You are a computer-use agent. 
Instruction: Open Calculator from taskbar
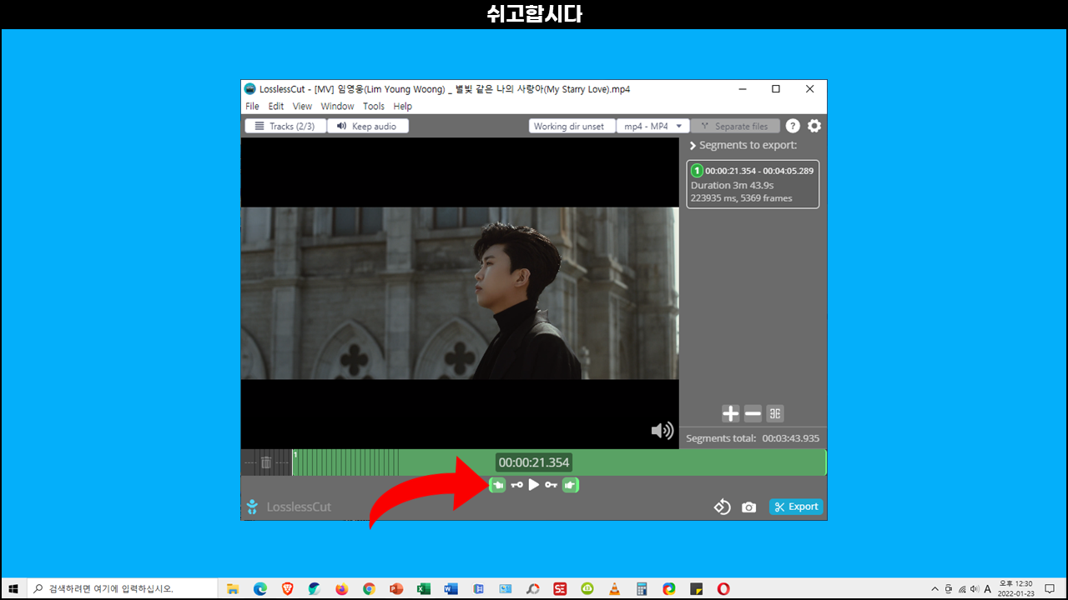click(x=642, y=588)
